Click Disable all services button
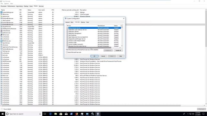Screen dimensions: 207x116 (x=118, y=51)
